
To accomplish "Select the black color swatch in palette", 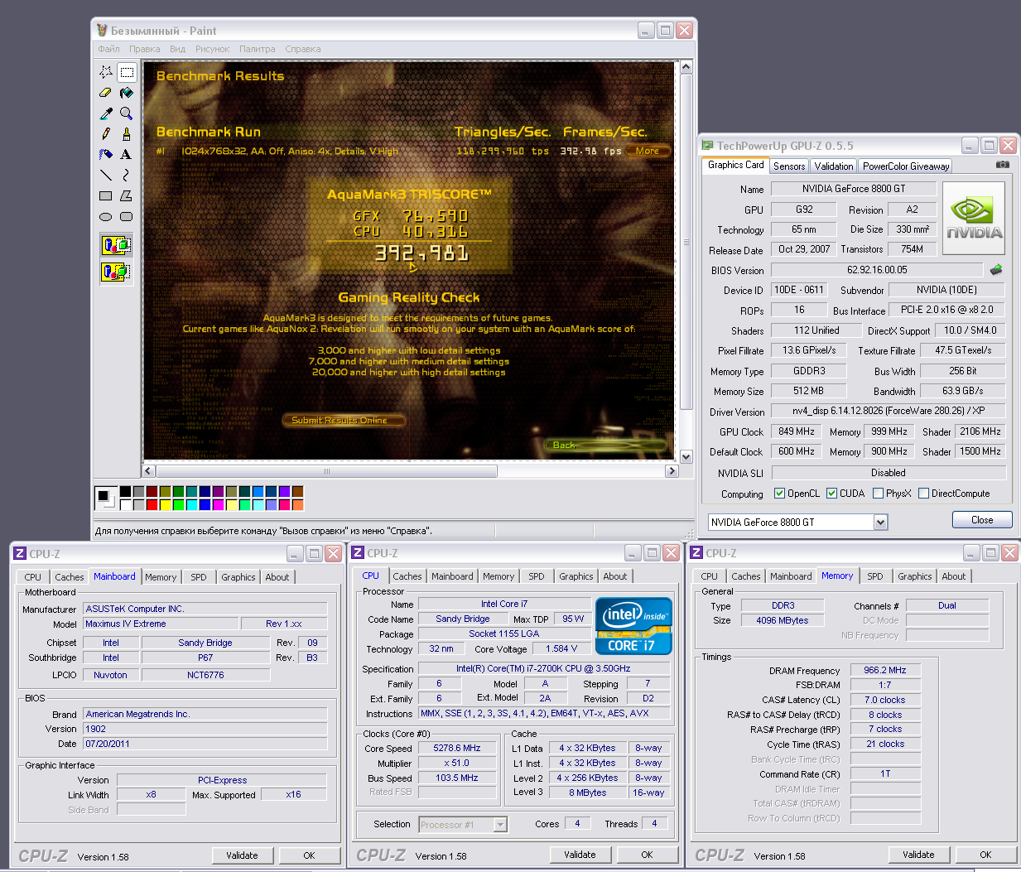I will point(125,492).
